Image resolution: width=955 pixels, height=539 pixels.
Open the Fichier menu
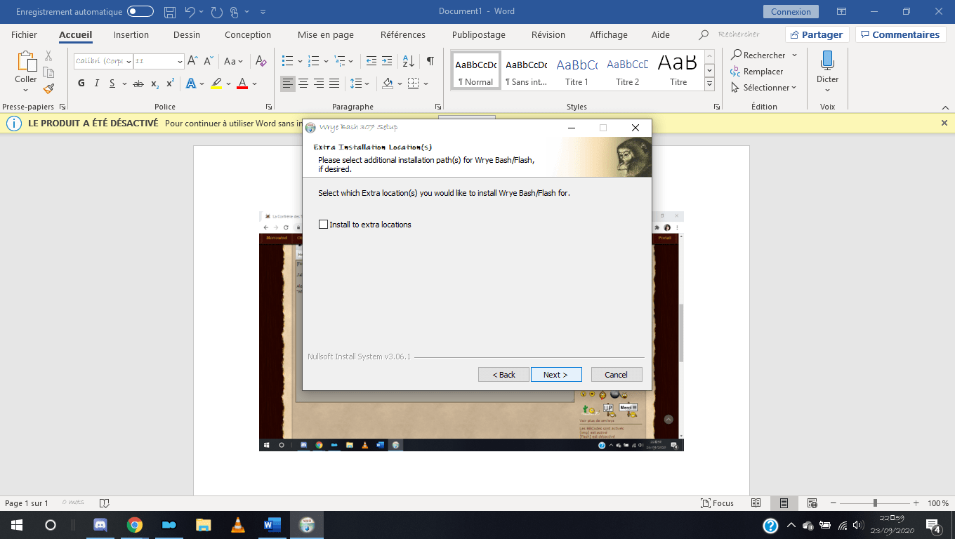point(25,34)
